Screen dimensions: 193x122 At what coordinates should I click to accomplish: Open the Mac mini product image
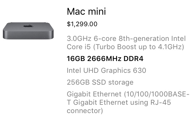(x=28, y=31)
